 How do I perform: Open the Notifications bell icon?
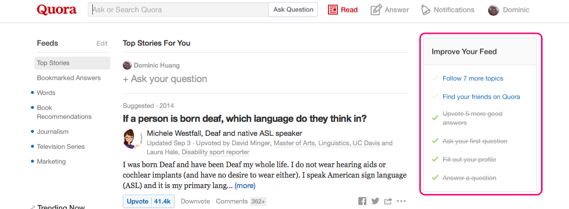pyautogui.click(x=426, y=10)
